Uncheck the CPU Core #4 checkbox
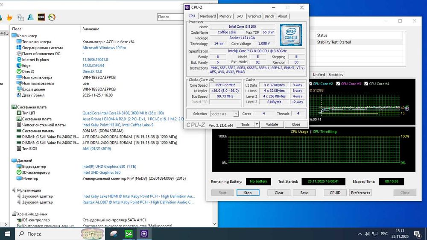The height and width of the screenshot is (240, 427). pyautogui.click(x=366, y=84)
